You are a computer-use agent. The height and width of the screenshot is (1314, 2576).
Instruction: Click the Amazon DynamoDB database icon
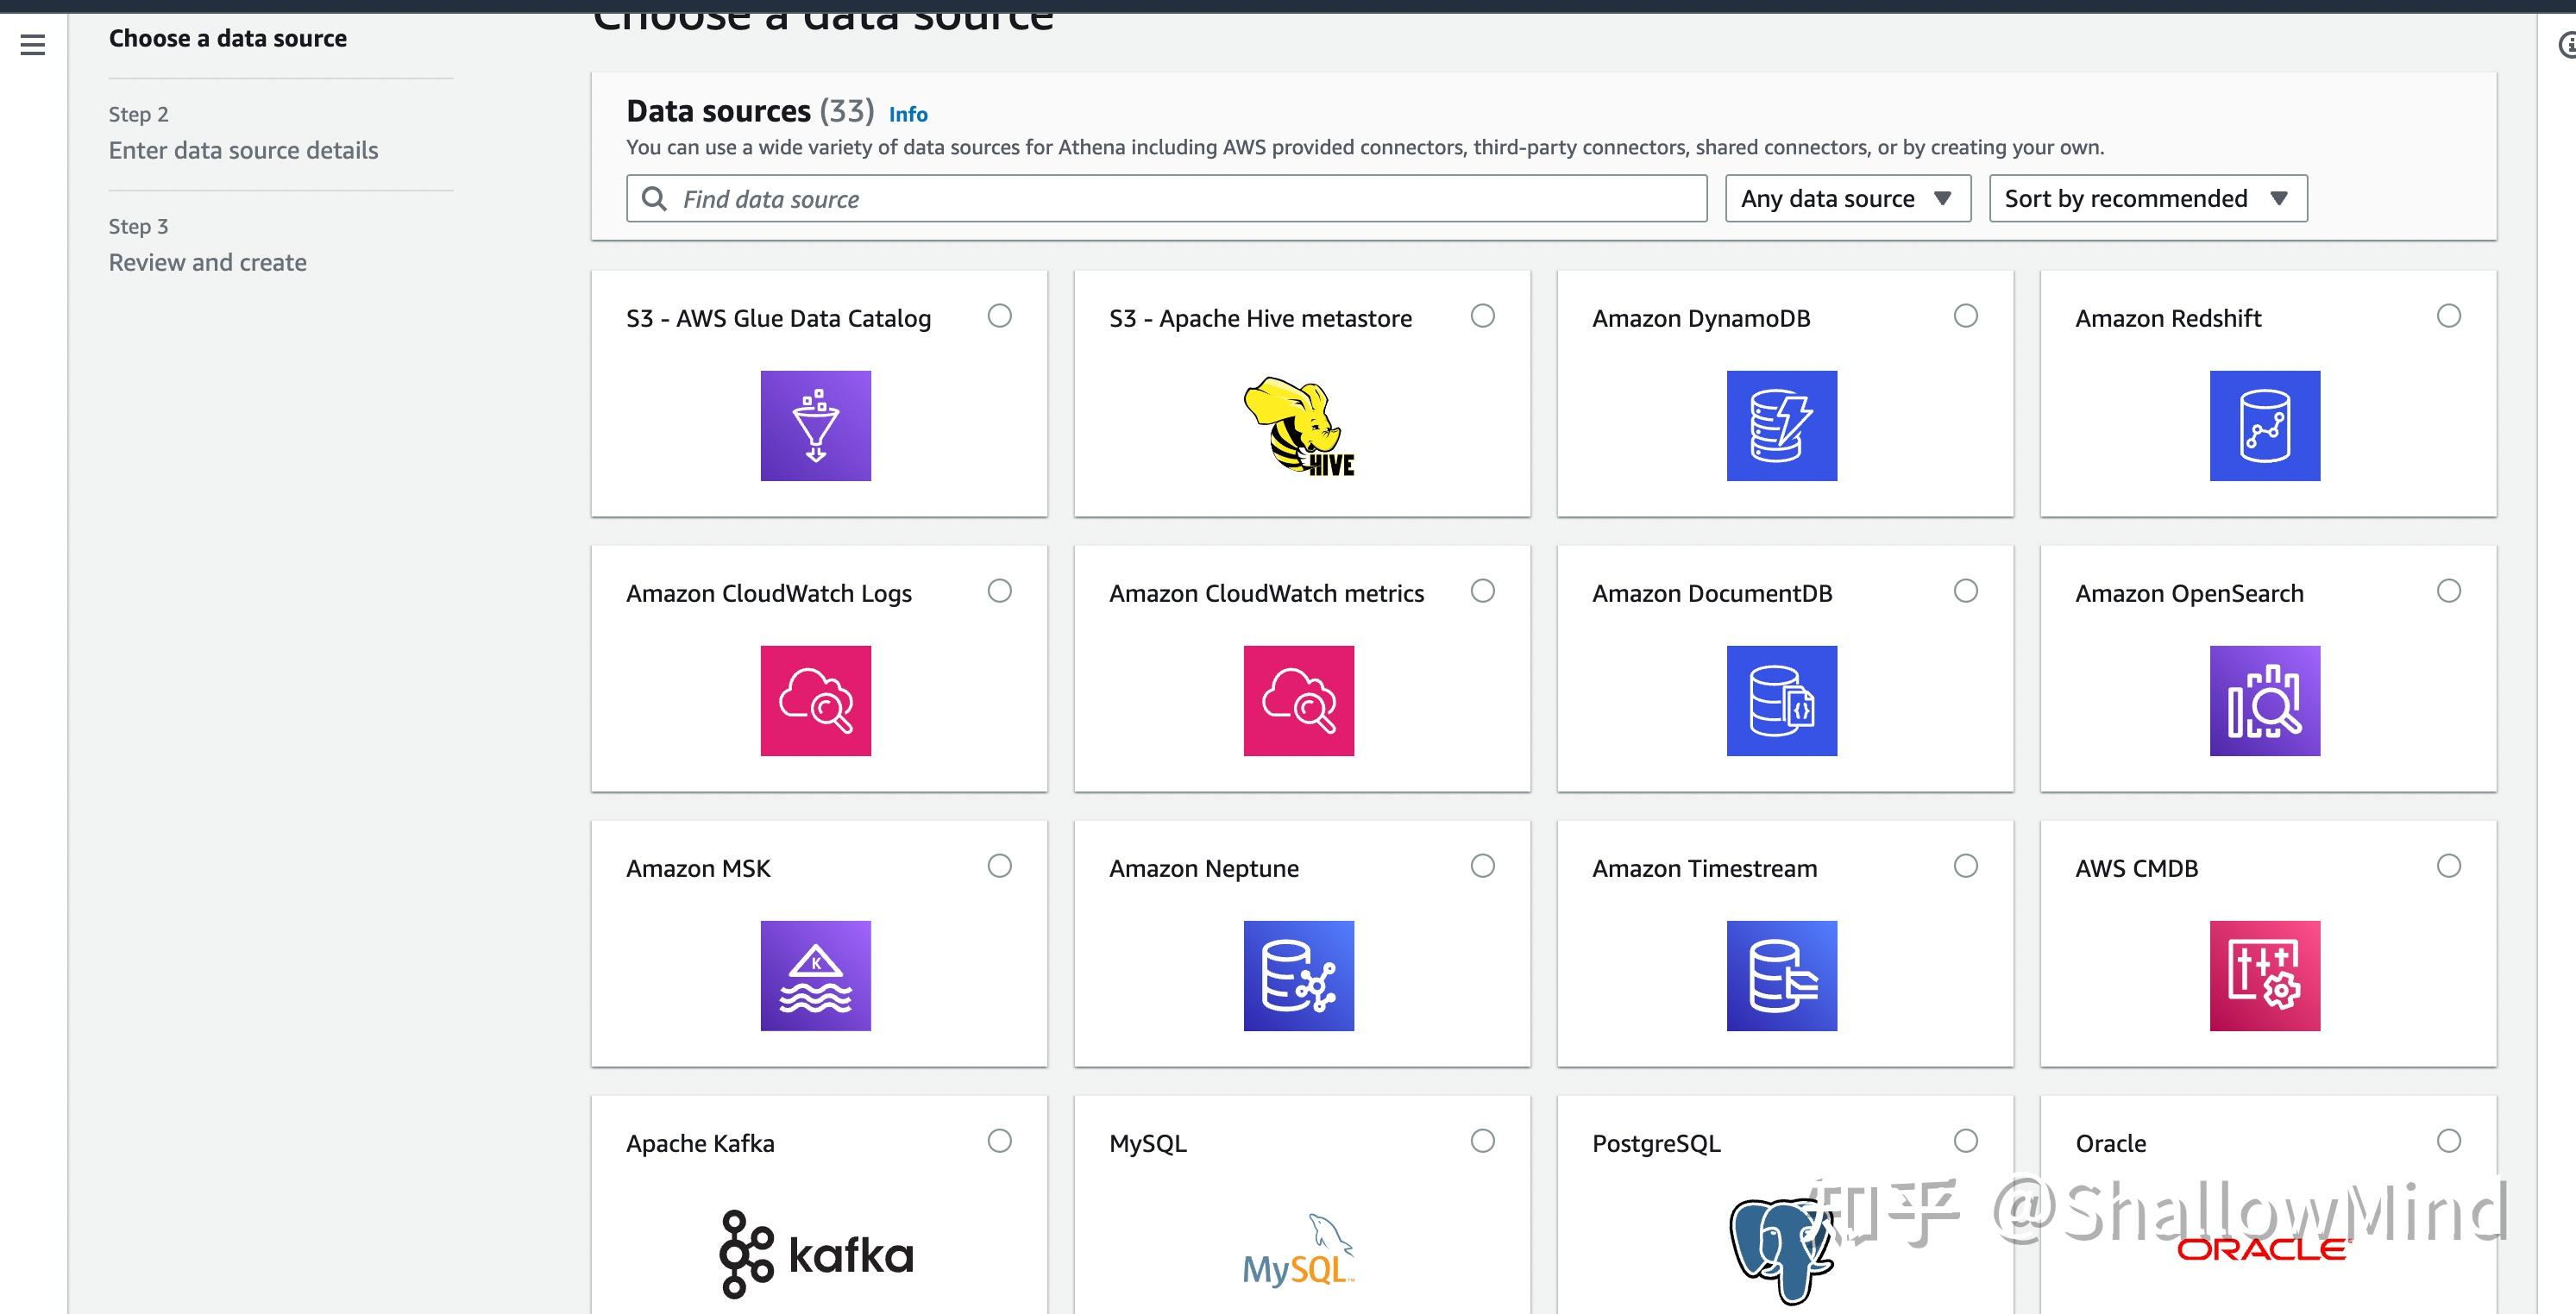1782,425
